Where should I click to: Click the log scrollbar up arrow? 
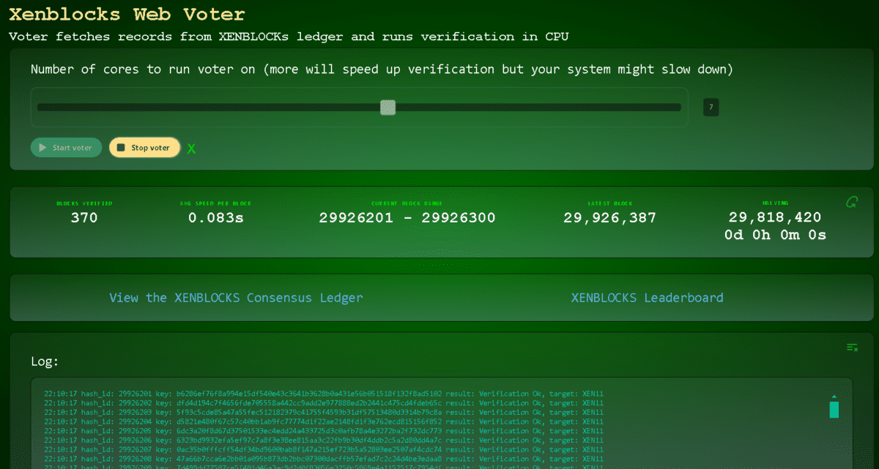(x=834, y=397)
